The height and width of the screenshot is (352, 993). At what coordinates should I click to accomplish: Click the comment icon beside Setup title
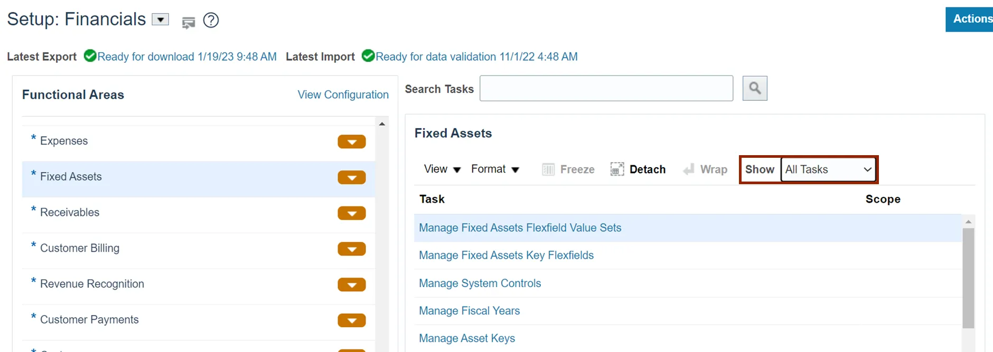pos(188,22)
